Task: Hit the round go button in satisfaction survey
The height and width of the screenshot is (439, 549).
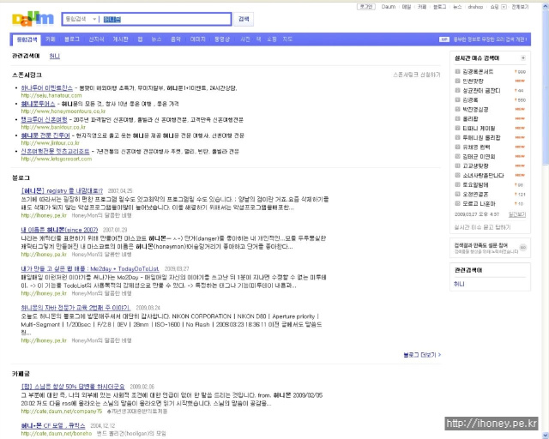Action: tap(522, 248)
